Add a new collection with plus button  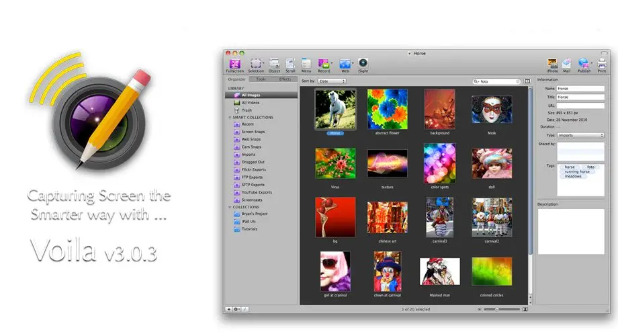228,309
